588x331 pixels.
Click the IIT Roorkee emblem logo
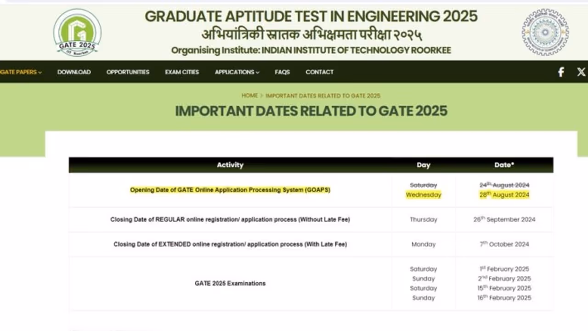(545, 32)
